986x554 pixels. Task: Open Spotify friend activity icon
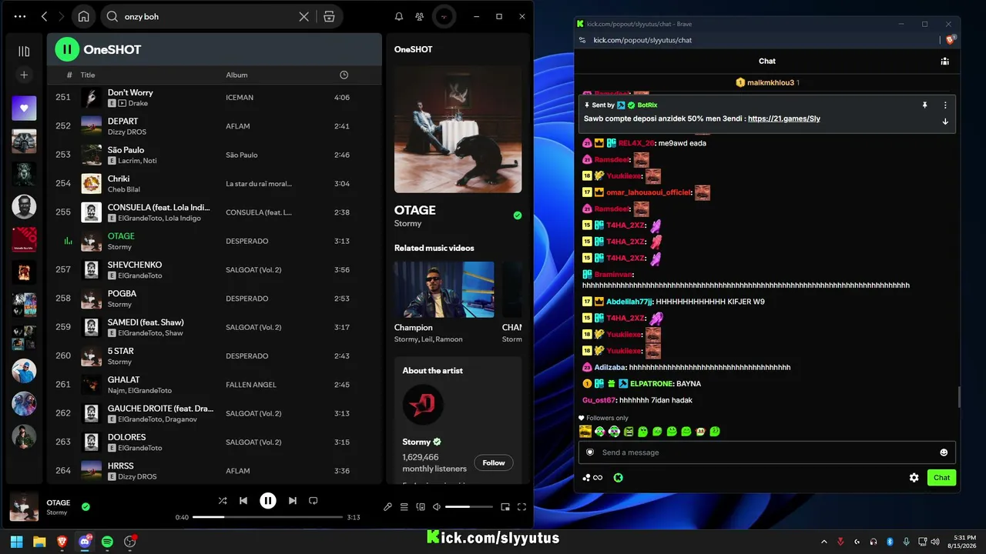419,16
